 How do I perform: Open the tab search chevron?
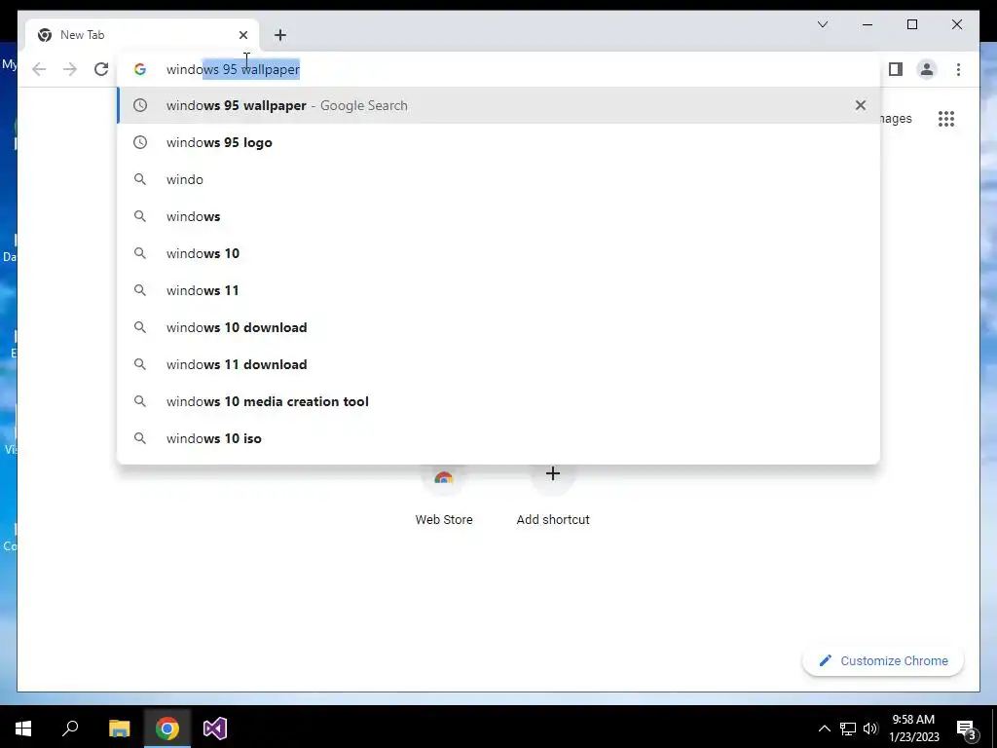tap(823, 24)
